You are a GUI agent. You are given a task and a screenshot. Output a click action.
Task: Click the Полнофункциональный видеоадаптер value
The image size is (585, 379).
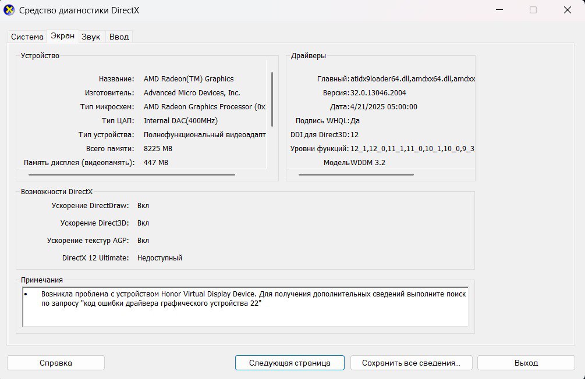pos(204,134)
